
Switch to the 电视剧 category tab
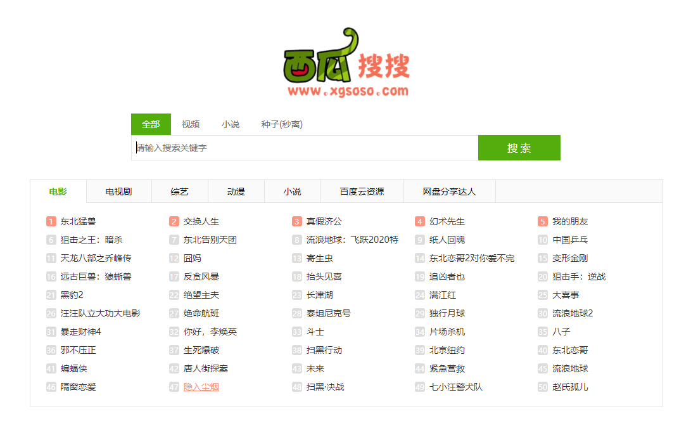pos(118,190)
